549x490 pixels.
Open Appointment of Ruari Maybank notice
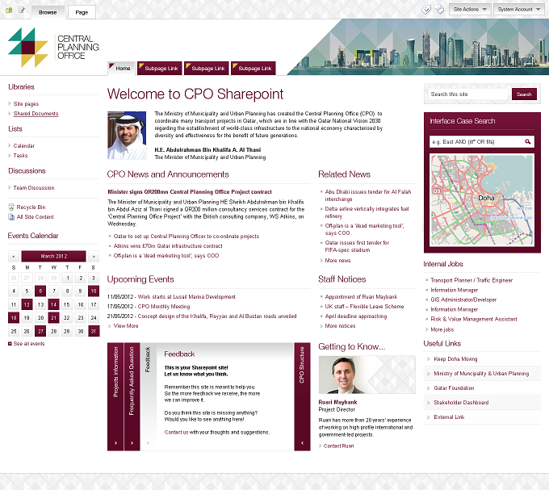click(361, 297)
